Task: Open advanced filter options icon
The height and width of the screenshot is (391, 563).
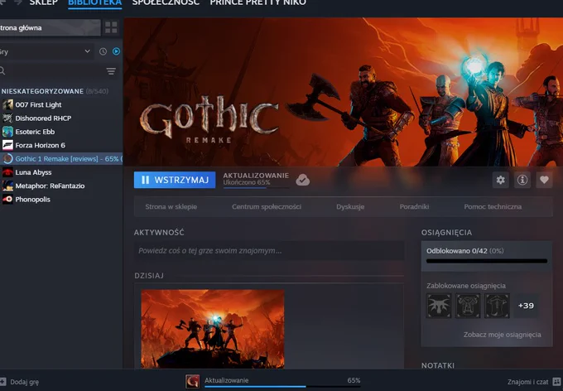Action: pos(111,71)
